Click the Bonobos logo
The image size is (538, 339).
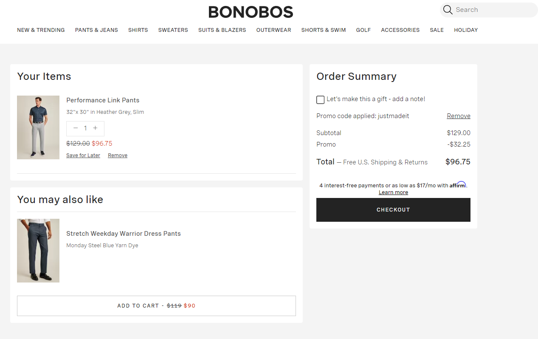tap(251, 12)
